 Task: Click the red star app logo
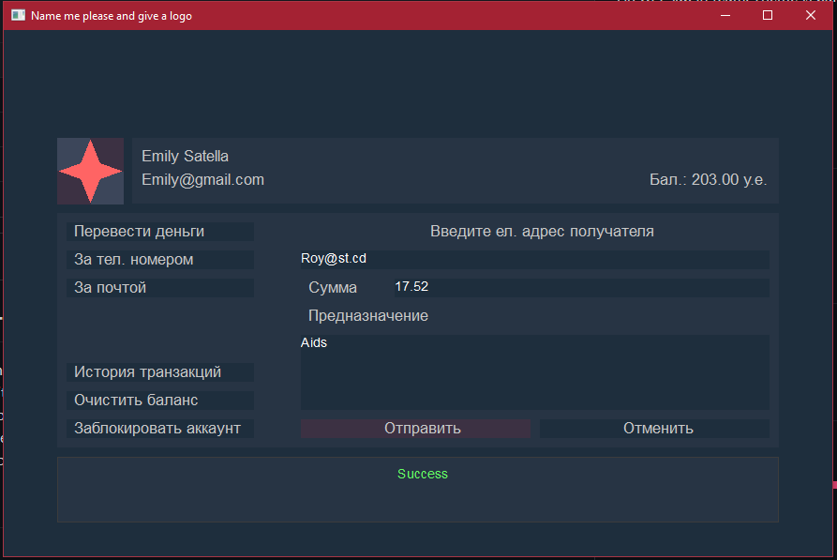[x=90, y=171]
